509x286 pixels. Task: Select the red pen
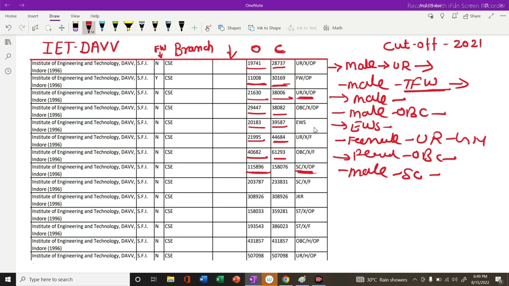click(x=88, y=27)
